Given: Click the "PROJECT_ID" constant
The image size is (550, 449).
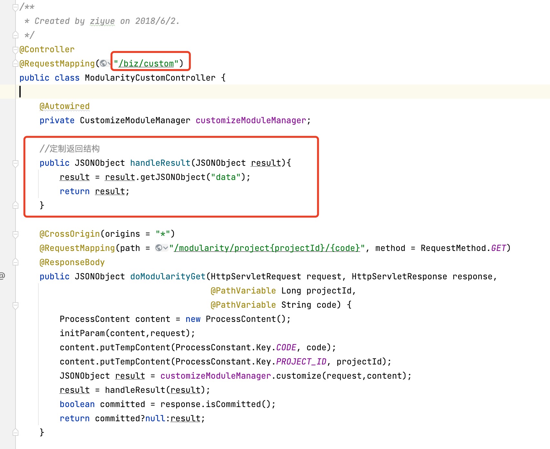Looking at the screenshot, I should click(301, 362).
